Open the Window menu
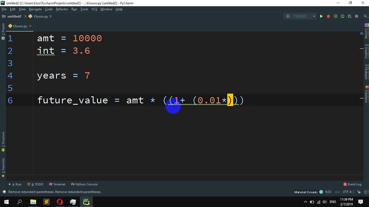Viewport: 369px width, 207px height. pyautogui.click(x=106, y=9)
